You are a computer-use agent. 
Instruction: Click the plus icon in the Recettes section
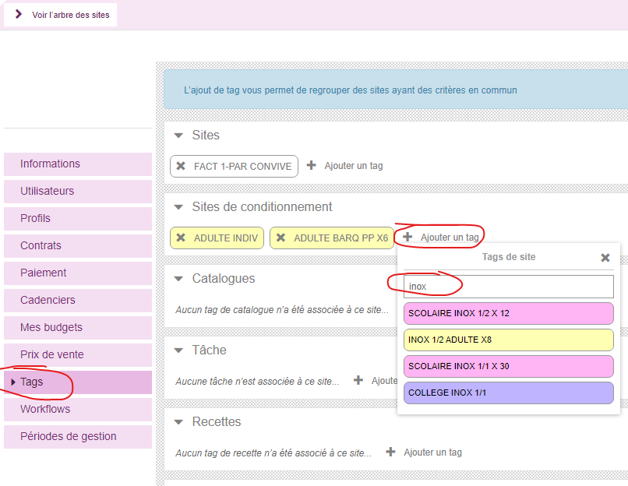pyautogui.click(x=390, y=452)
